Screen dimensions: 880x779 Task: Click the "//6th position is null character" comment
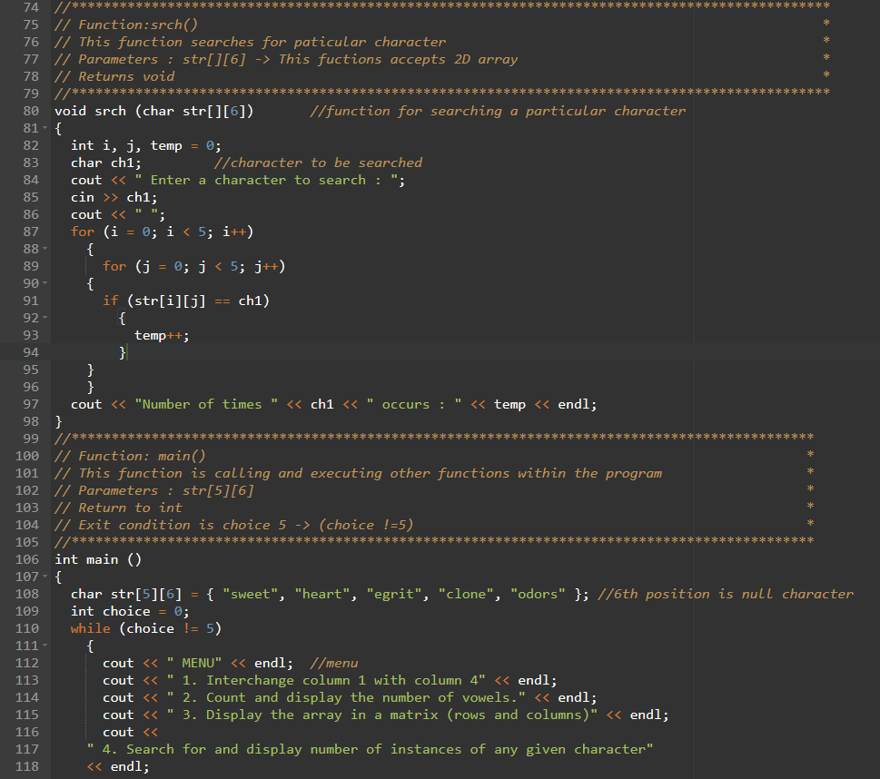pos(726,594)
